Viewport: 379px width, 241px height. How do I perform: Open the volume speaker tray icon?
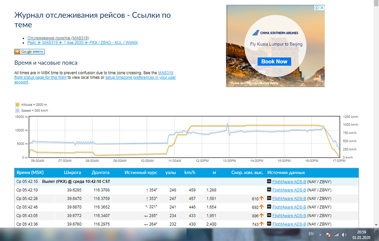pyautogui.click(x=344, y=234)
